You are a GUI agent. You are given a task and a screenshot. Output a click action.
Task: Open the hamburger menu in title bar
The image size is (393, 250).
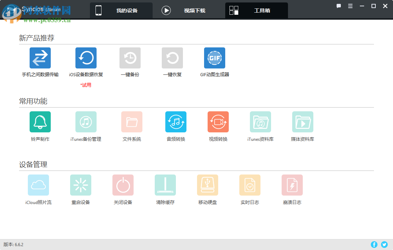[x=350, y=6]
